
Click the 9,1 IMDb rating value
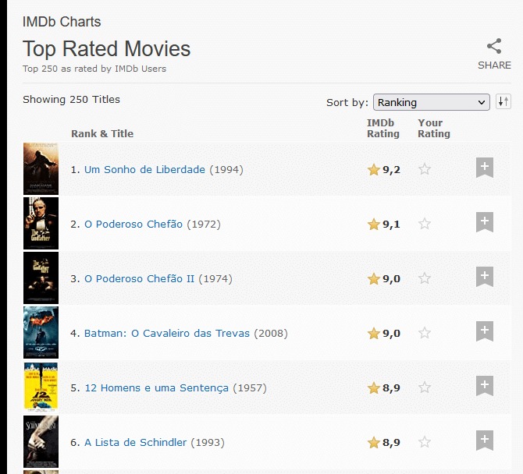pos(391,225)
